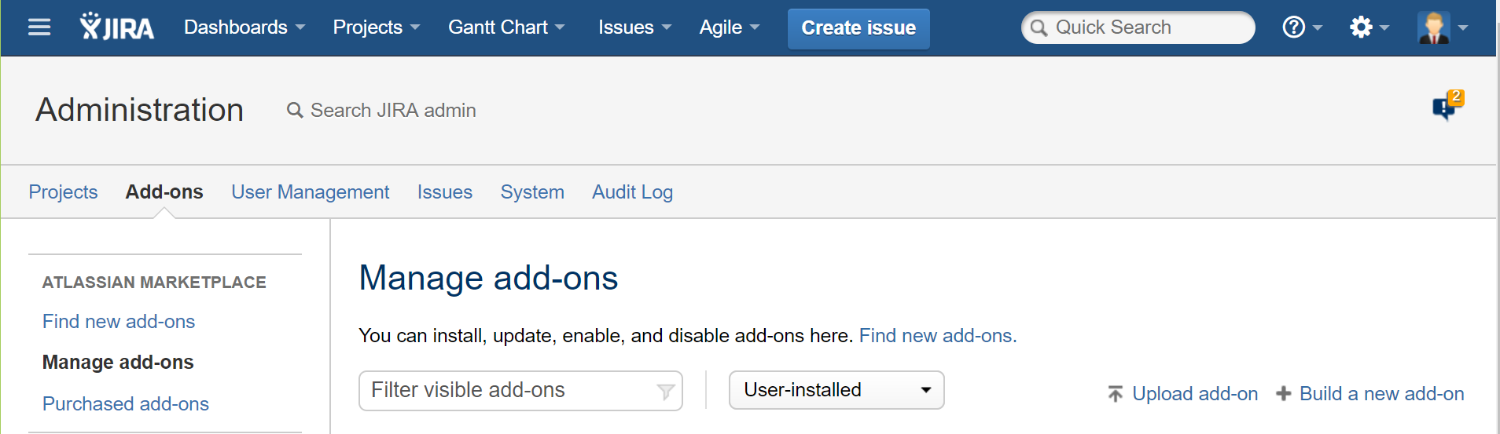The width and height of the screenshot is (1500, 434).
Task: Open the Purchased add-ons sidebar link
Action: click(x=126, y=403)
